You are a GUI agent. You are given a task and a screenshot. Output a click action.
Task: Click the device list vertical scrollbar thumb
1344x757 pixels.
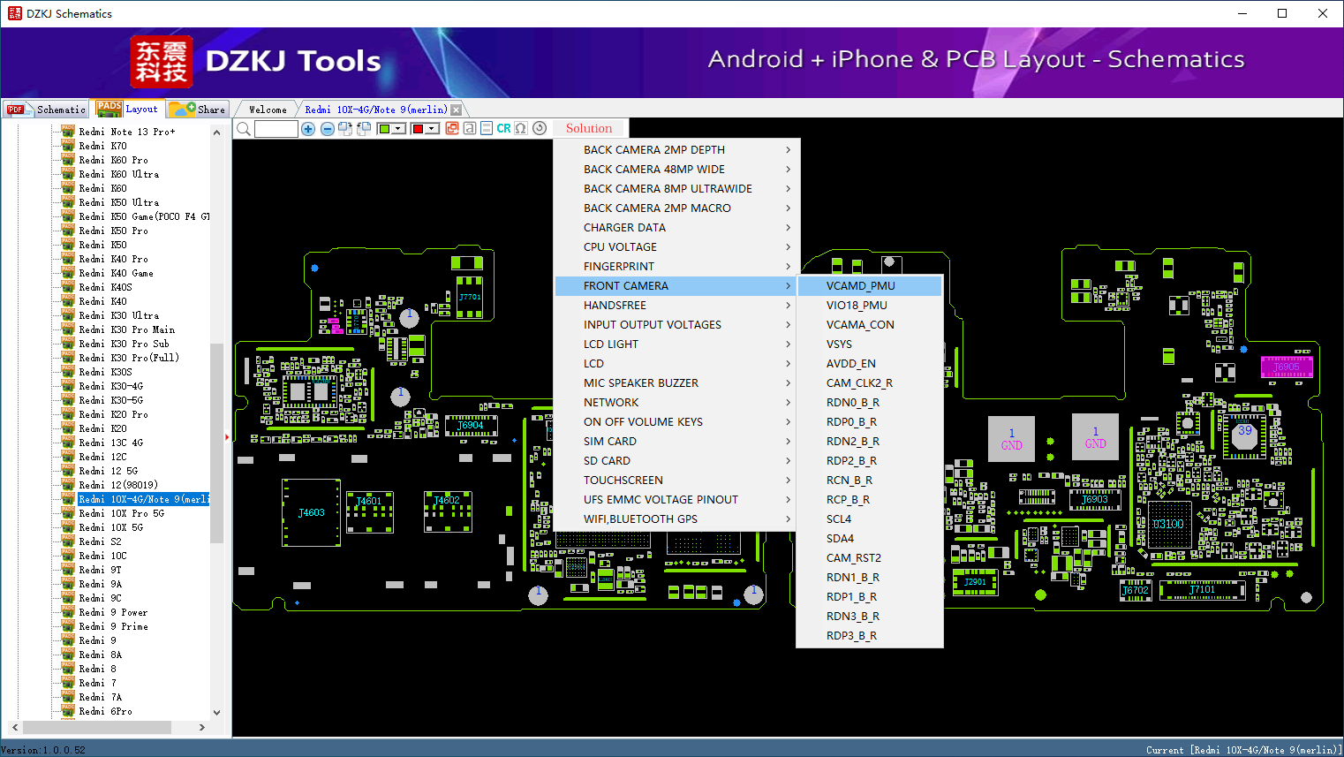tap(216, 442)
